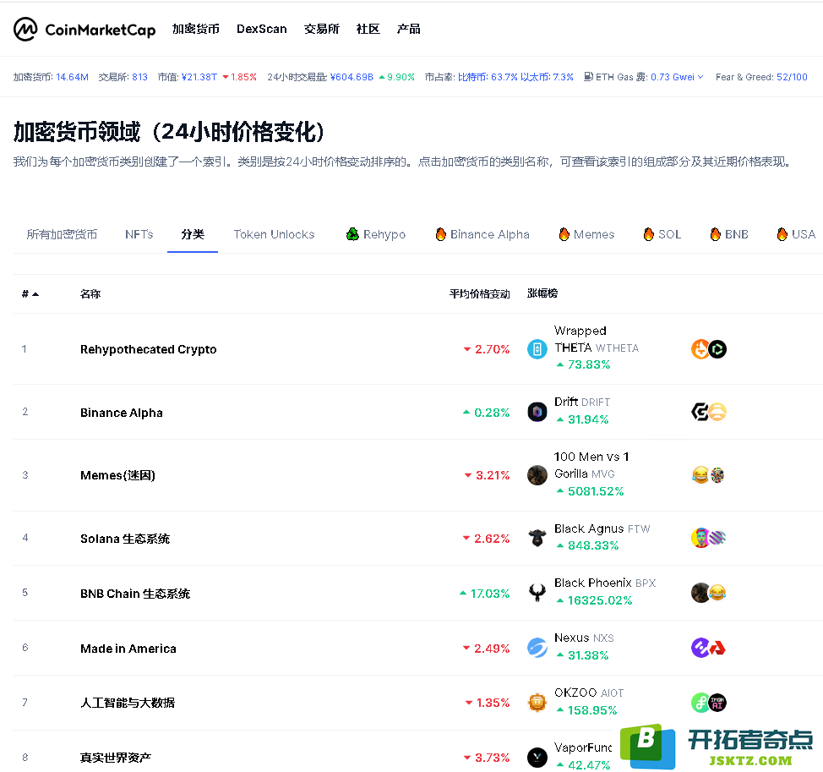Screen dimensions: 823x772
Task: Click coin icons beside Binance Alpha gainer
Action: pyautogui.click(x=709, y=413)
